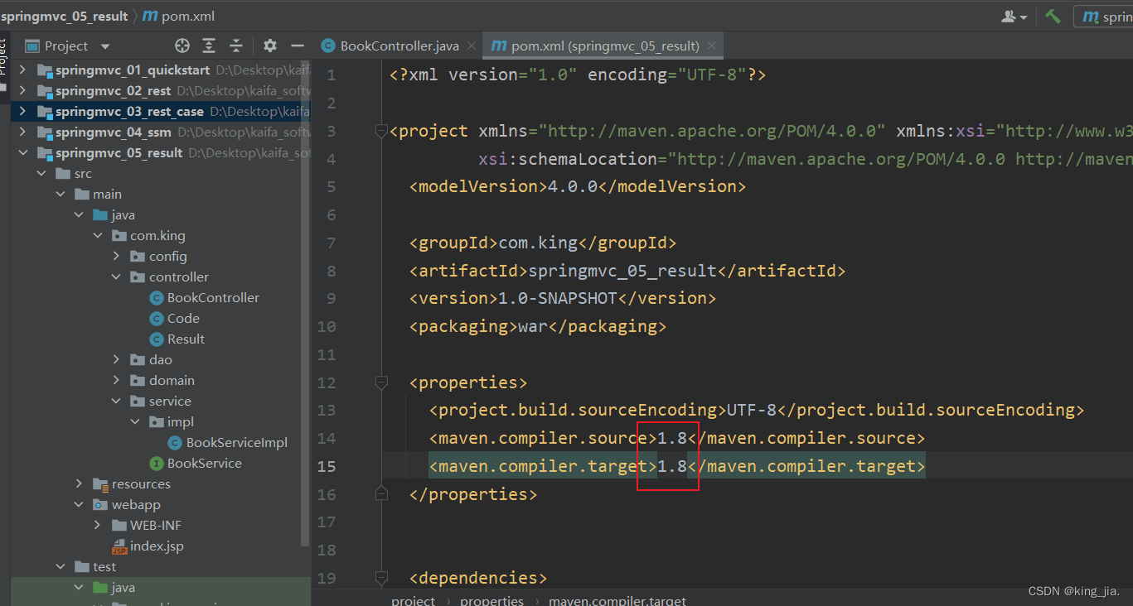Click the Expand All icon in Project panel
The height and width of the screenshot is (606, 1133).
(x=210, y=46)
